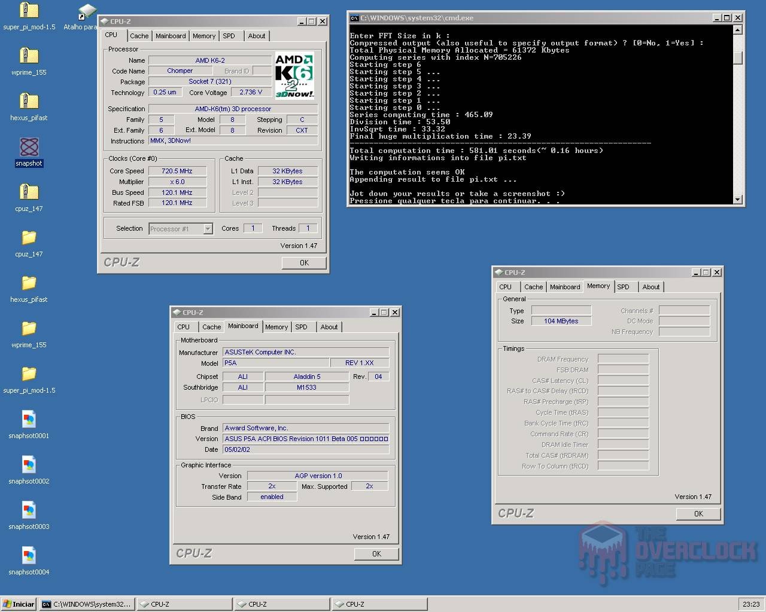Select the snaphsot0004 image file
The width and height of the screenshot is (766, 612).
click(29, 556)
